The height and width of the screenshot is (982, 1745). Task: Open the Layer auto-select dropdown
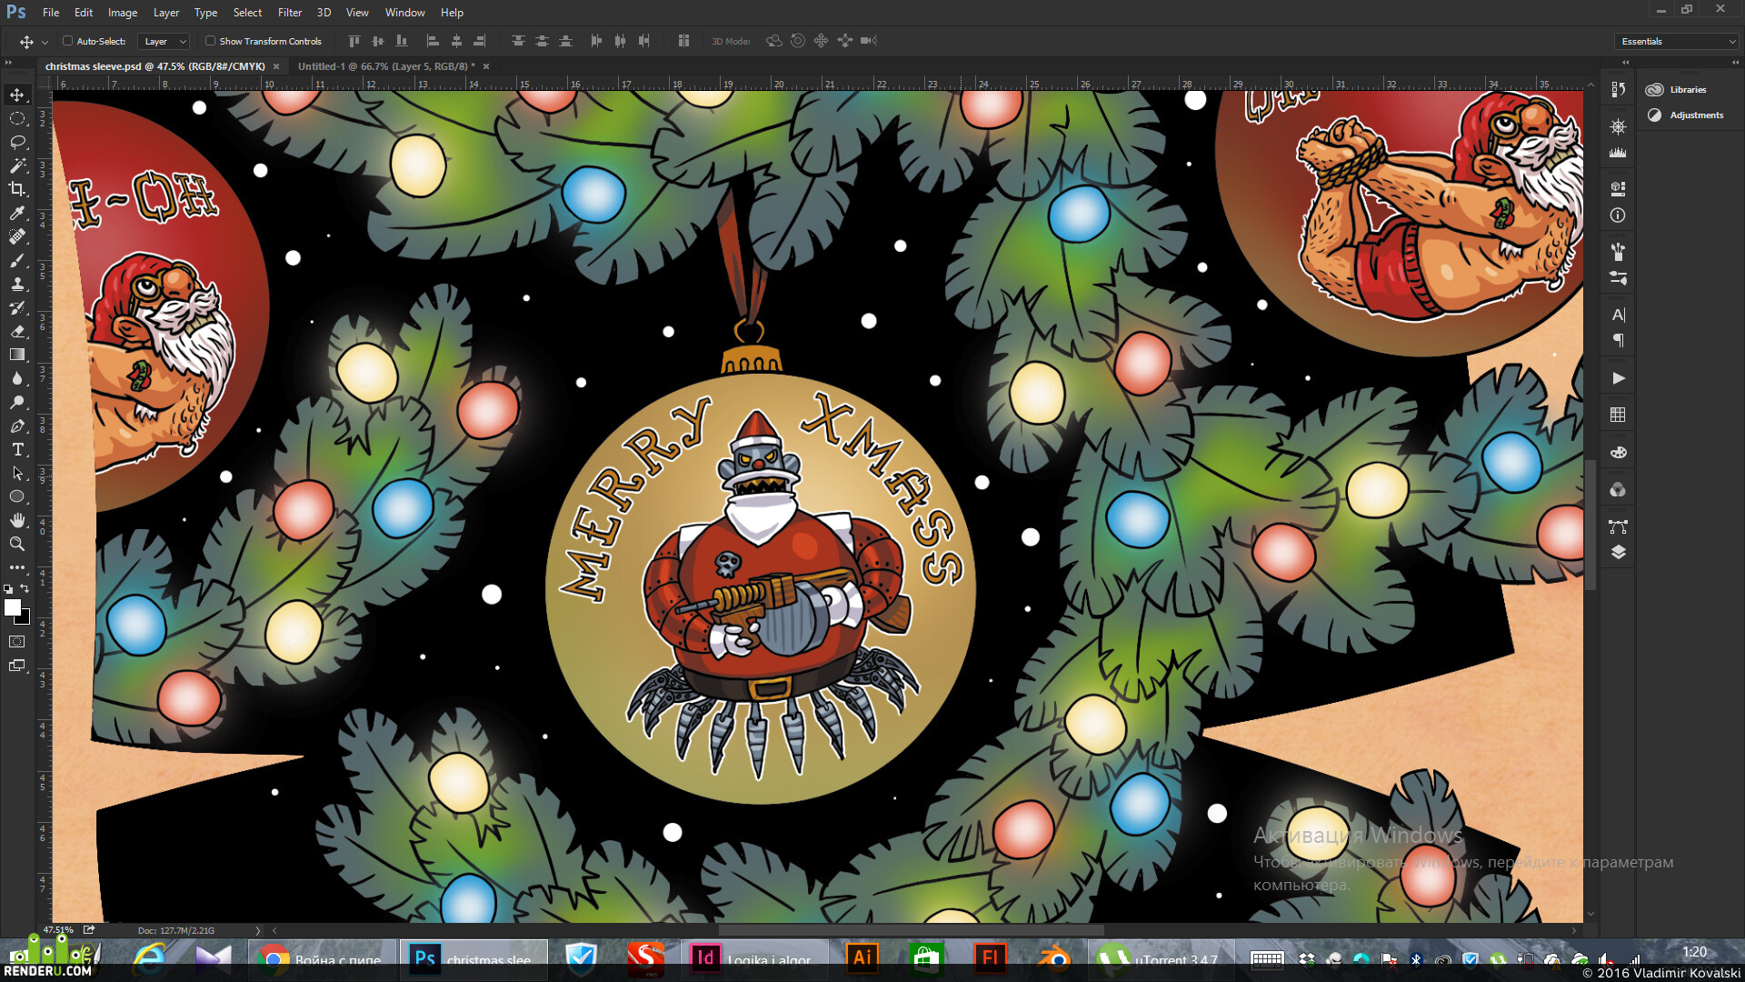[x=164, y=41]
